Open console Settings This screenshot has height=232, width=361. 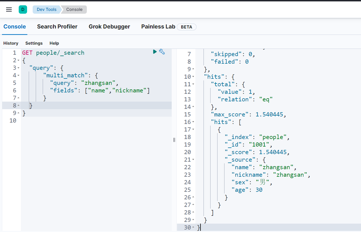34,43
